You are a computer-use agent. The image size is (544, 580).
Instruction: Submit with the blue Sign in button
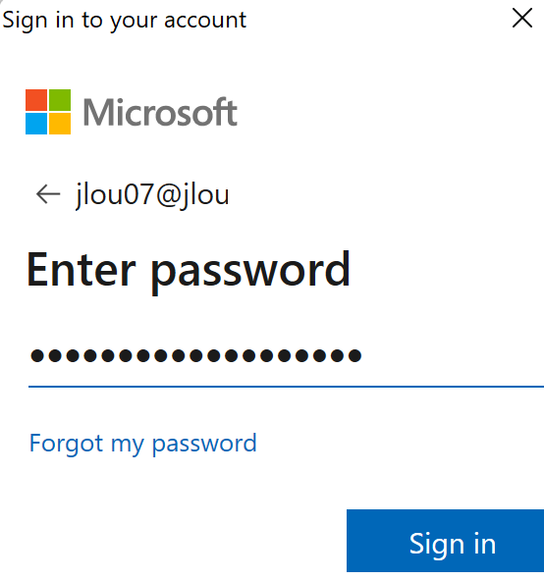pos(445,541)
